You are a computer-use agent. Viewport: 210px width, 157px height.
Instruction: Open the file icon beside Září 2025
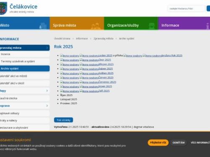coord(89,91)
